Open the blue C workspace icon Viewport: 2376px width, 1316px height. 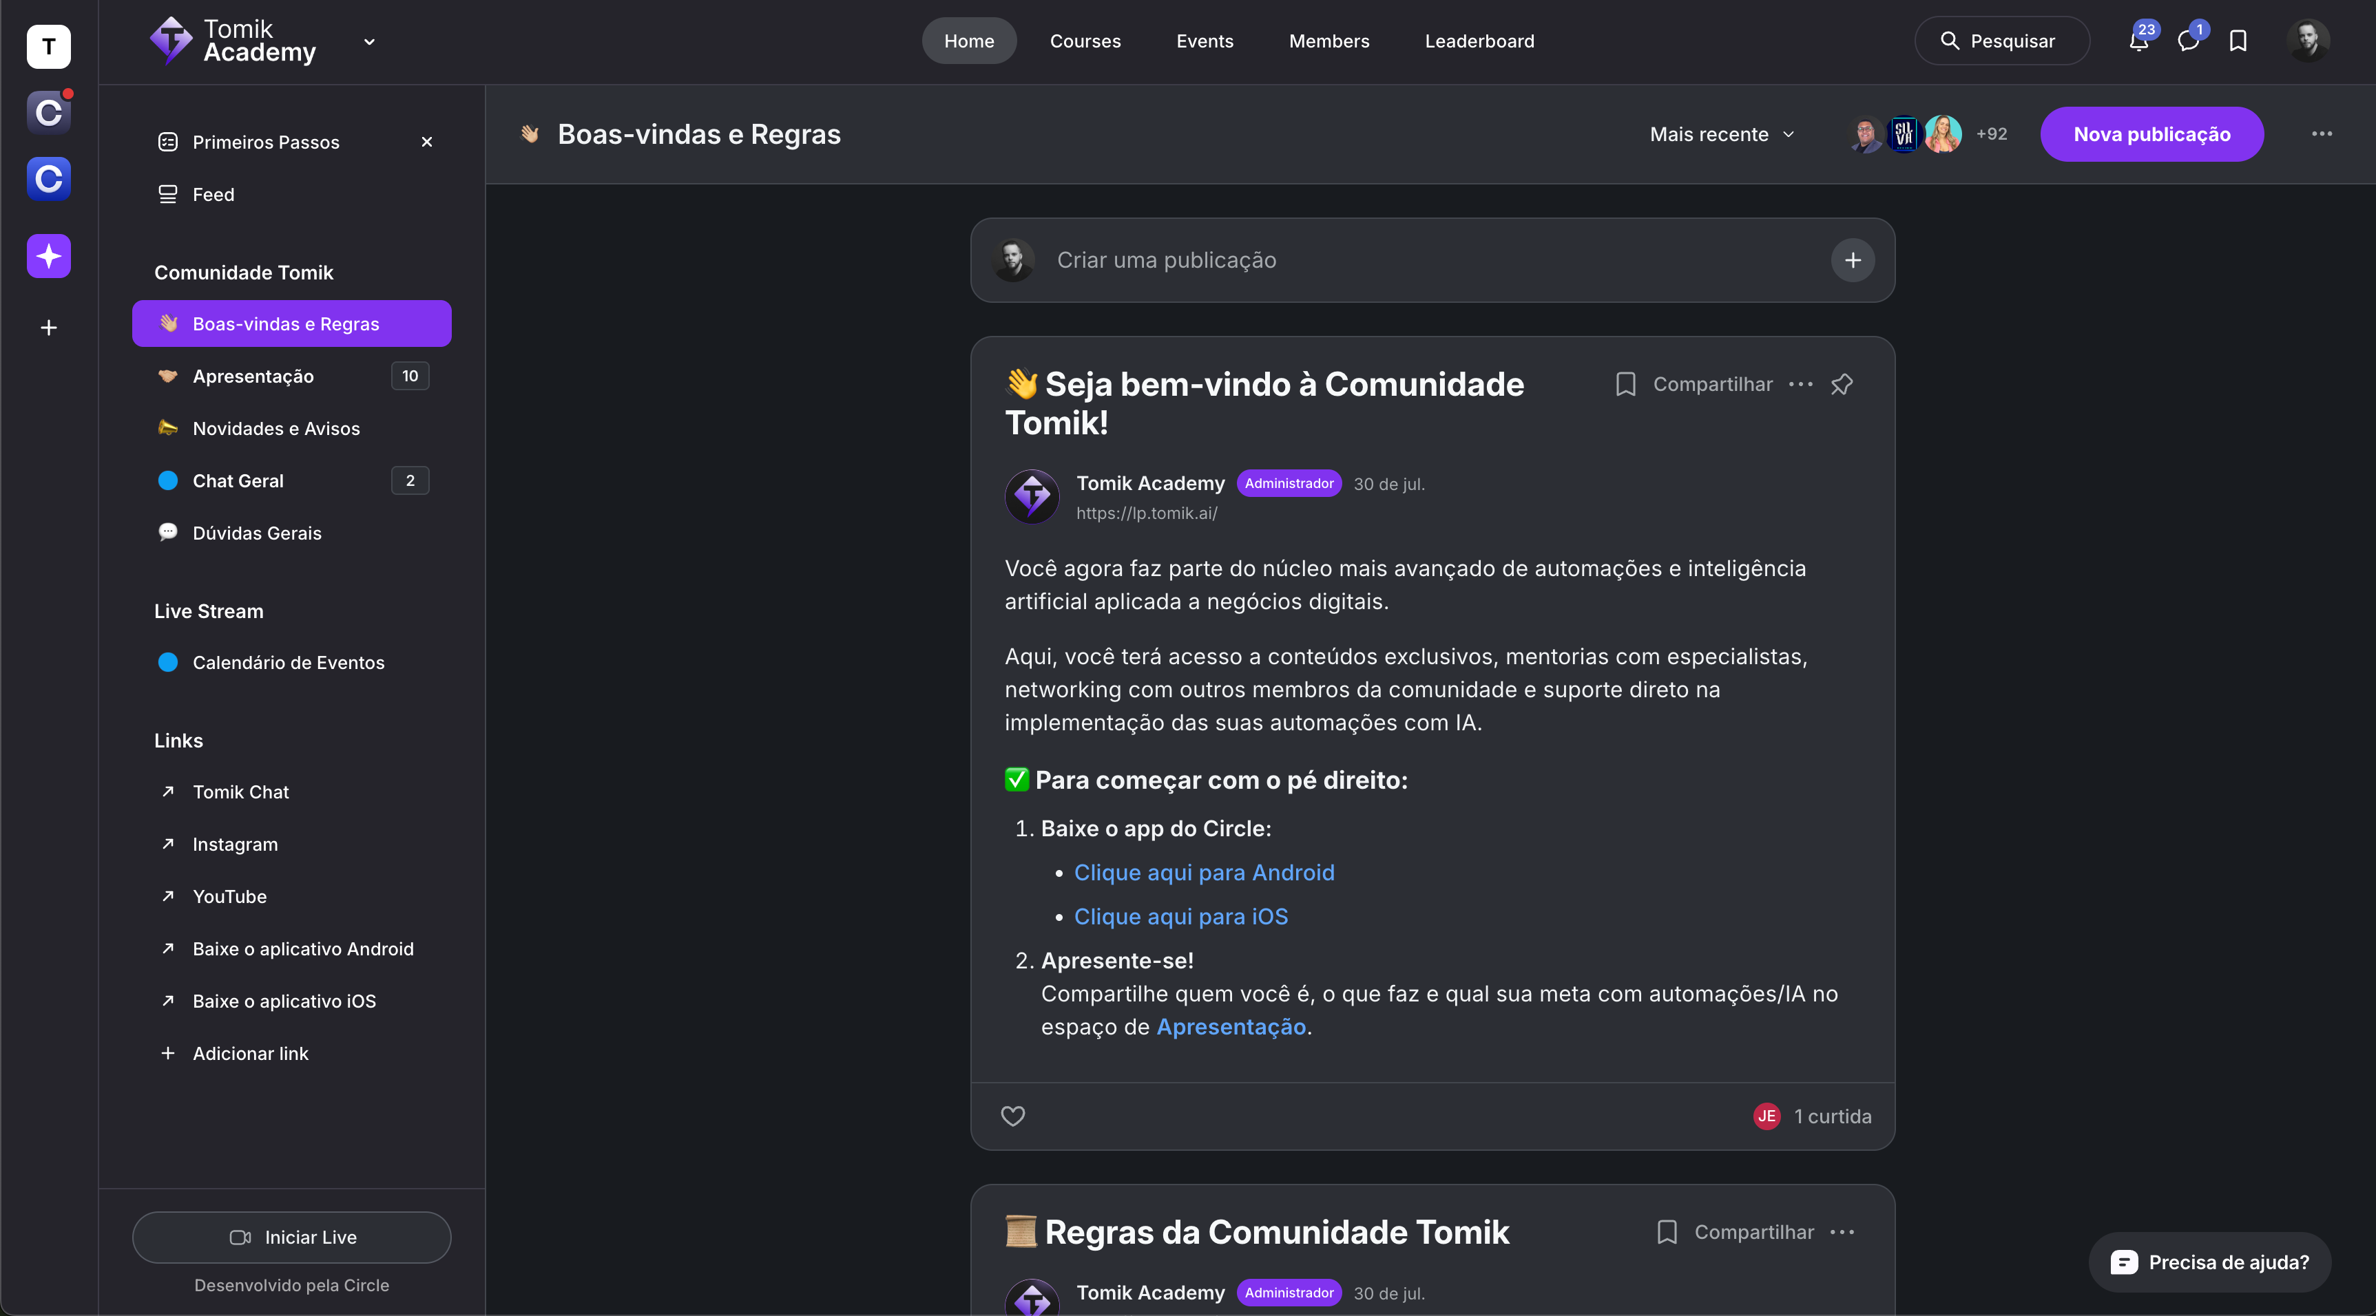coord(49,179)
